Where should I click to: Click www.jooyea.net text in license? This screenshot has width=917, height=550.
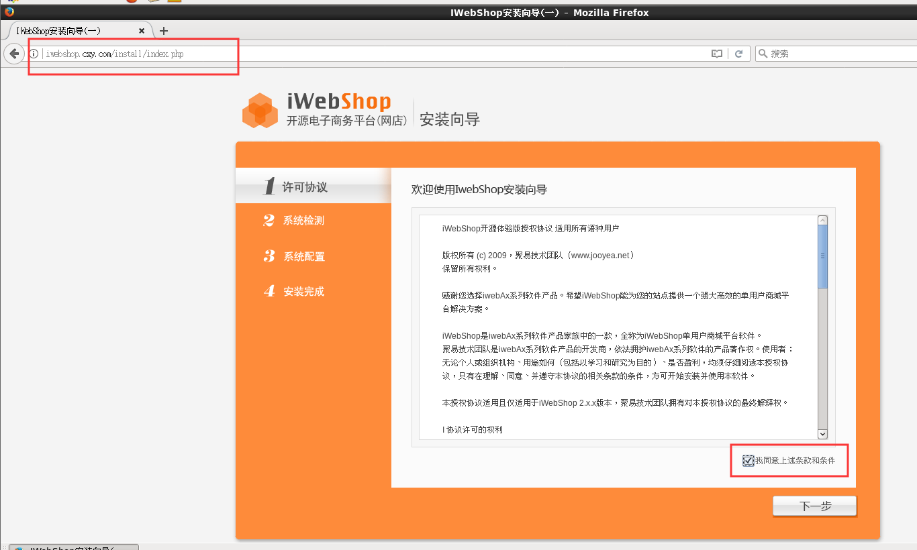pos(600,256)
